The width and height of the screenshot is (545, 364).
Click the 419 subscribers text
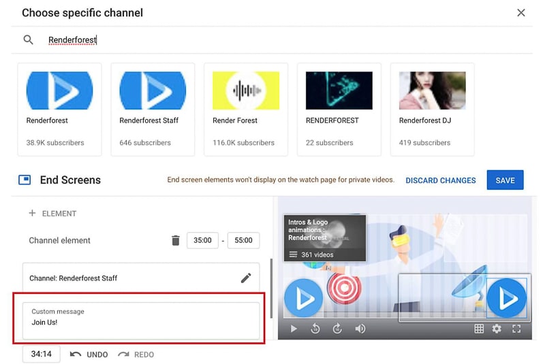pyautogui.click(x=424, y=143)
